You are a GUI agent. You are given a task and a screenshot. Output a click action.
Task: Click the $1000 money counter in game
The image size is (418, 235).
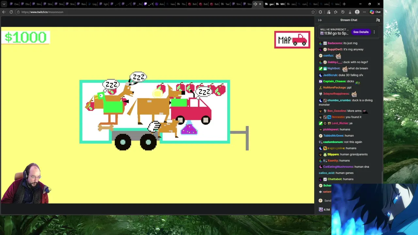pos(25,37)
